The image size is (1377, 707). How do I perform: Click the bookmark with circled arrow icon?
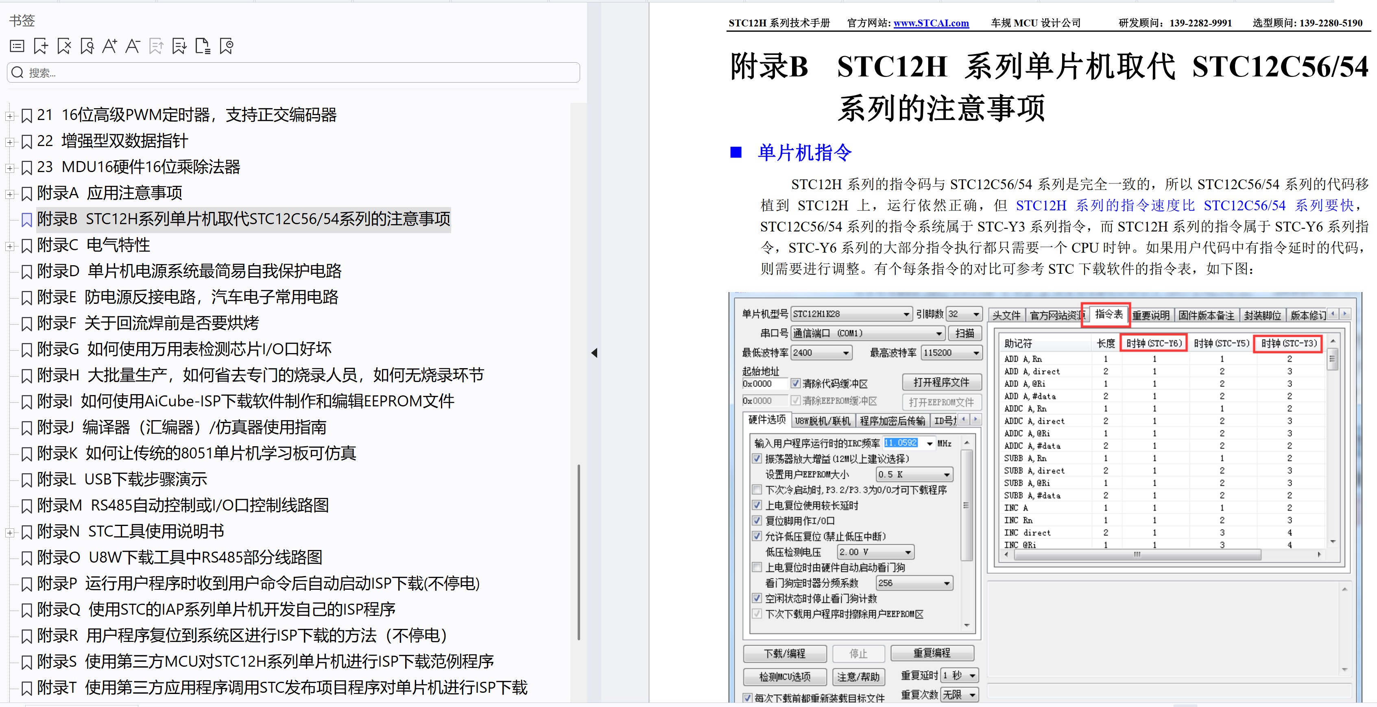226,46
